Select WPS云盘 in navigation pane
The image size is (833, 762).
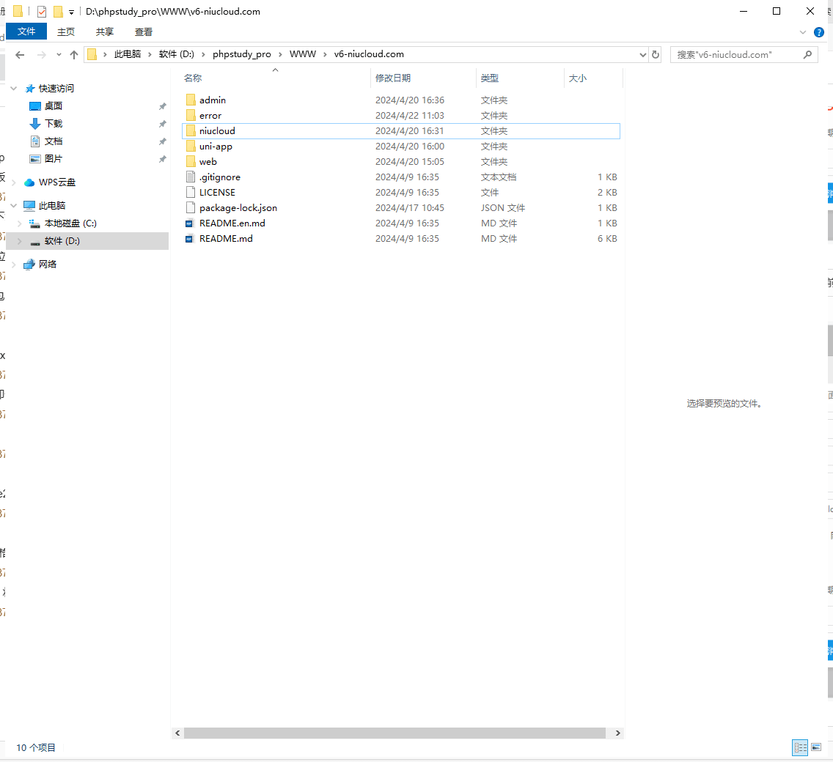[x=57, y=182]
